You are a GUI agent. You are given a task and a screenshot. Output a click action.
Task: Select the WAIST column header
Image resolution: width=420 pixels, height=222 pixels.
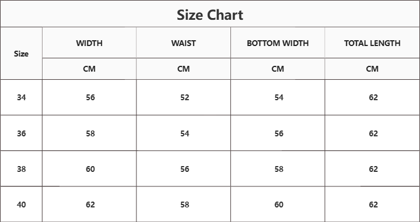point(184,43)
